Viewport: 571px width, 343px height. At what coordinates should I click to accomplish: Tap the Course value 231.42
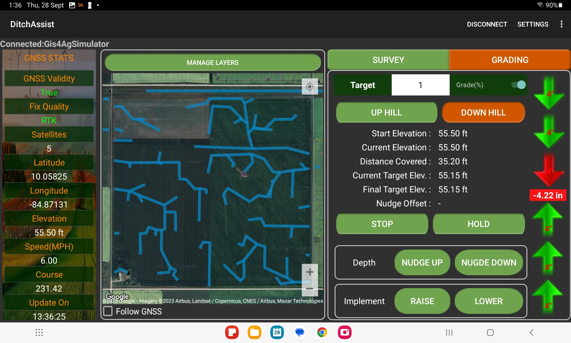click(x=49, y=288)
